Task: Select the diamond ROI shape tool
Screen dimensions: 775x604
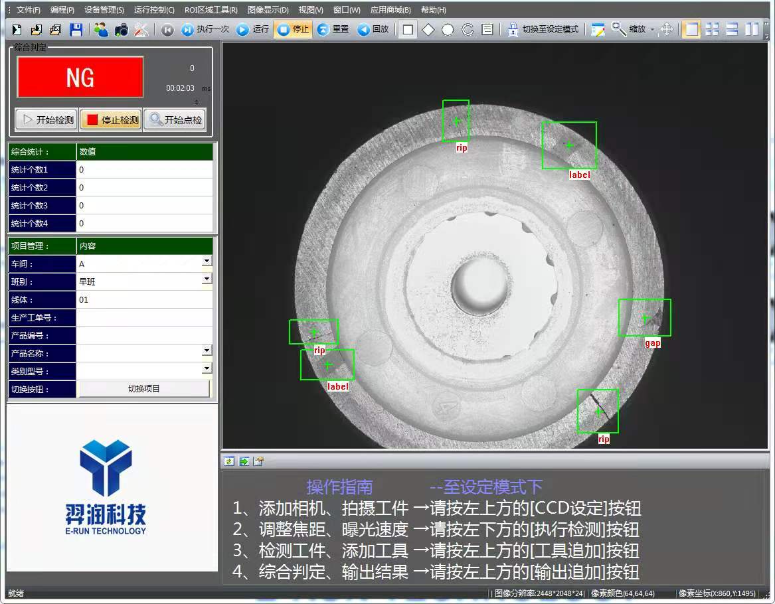Action: 428,30
